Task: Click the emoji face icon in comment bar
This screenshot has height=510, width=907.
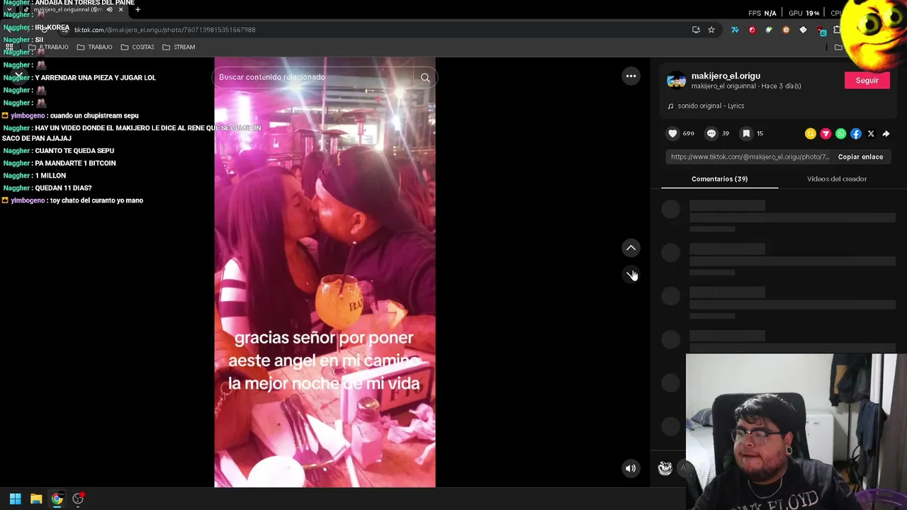Action: click(665, 468)
